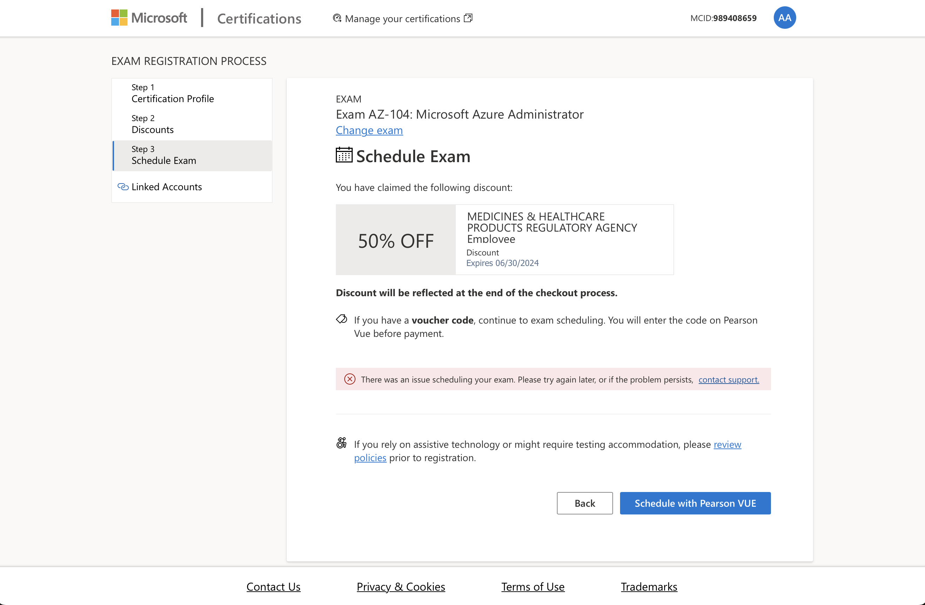Click the Microsoft logo
925x605 pixels.
tap(149, 18)
